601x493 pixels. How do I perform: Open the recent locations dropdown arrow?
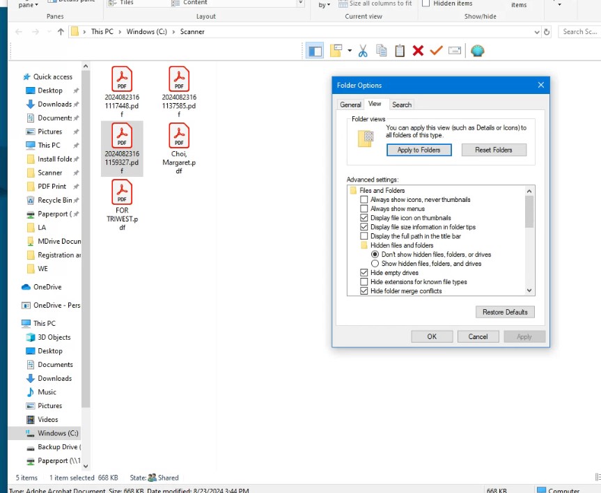point(49,32)
